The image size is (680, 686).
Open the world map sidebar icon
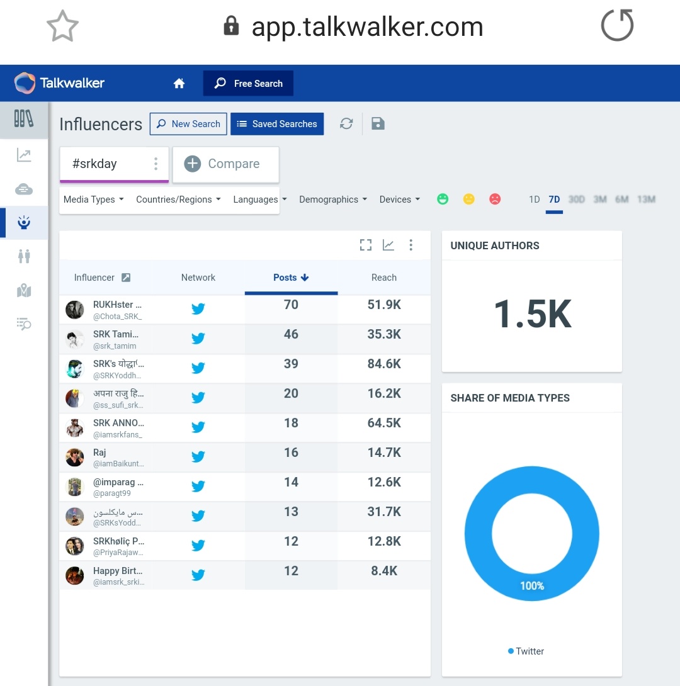pyautogui.click(x=24, y=290)
